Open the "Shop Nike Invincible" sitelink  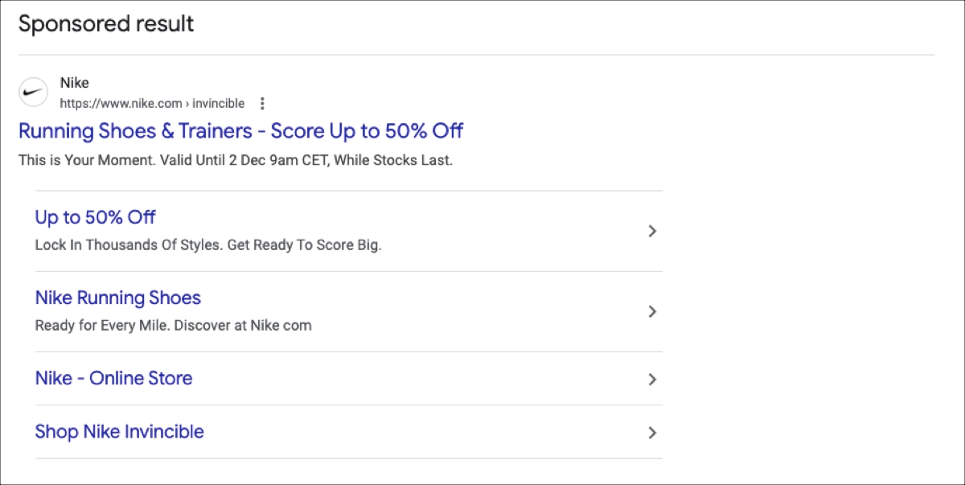[119, 431]
